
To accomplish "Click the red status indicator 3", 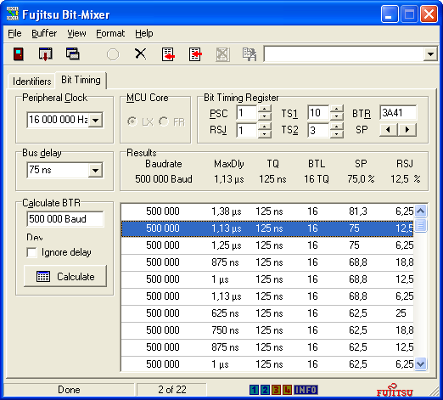I will click(x=276, y=390).
